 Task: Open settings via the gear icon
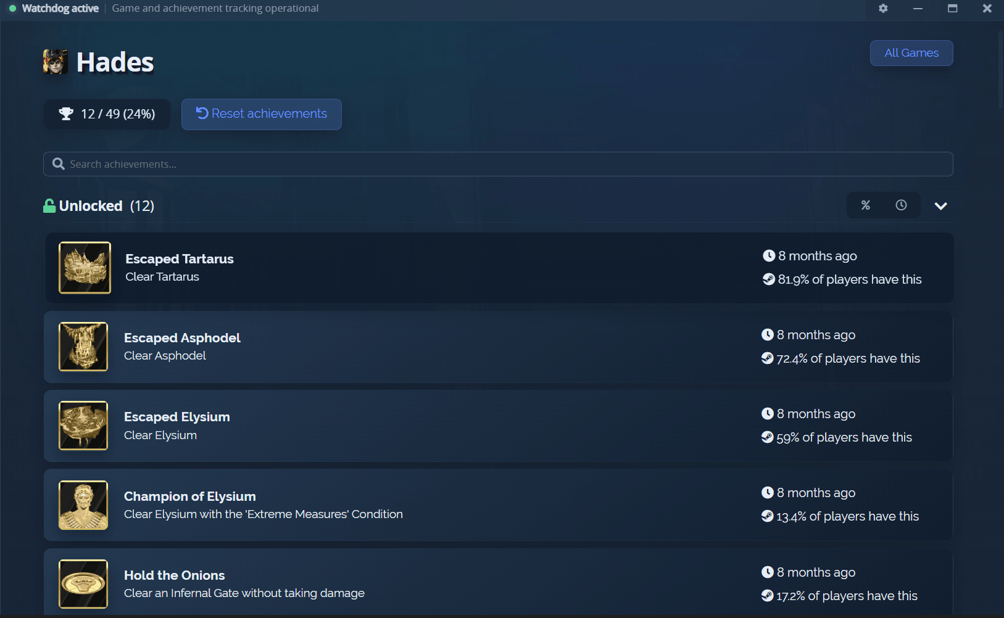pyautogui.click(x=883, y=8)
